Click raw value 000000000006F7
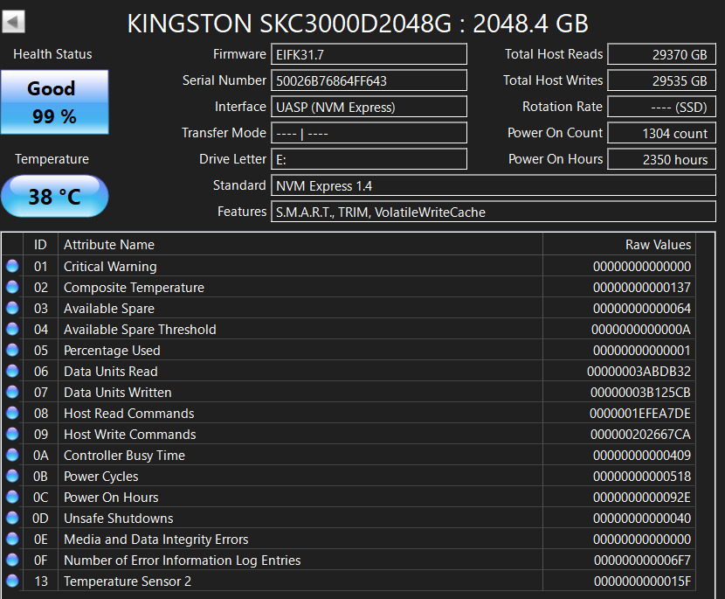 point(642,561)
